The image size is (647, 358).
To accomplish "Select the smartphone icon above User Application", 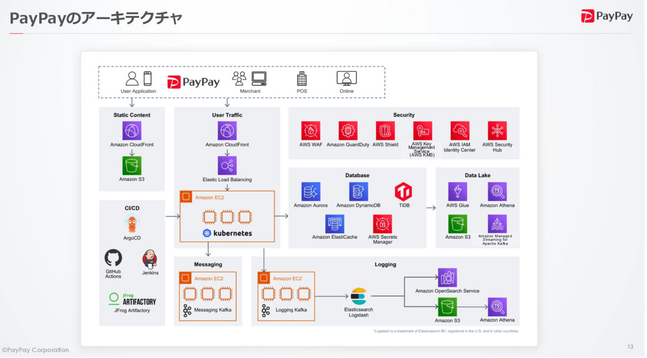I will (x=148, y=78).
